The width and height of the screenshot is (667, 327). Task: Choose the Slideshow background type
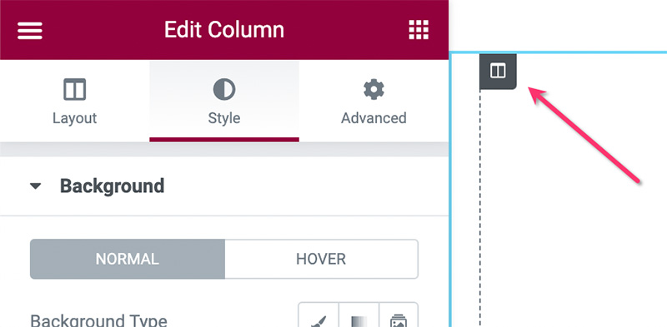(x=399, y=315)
